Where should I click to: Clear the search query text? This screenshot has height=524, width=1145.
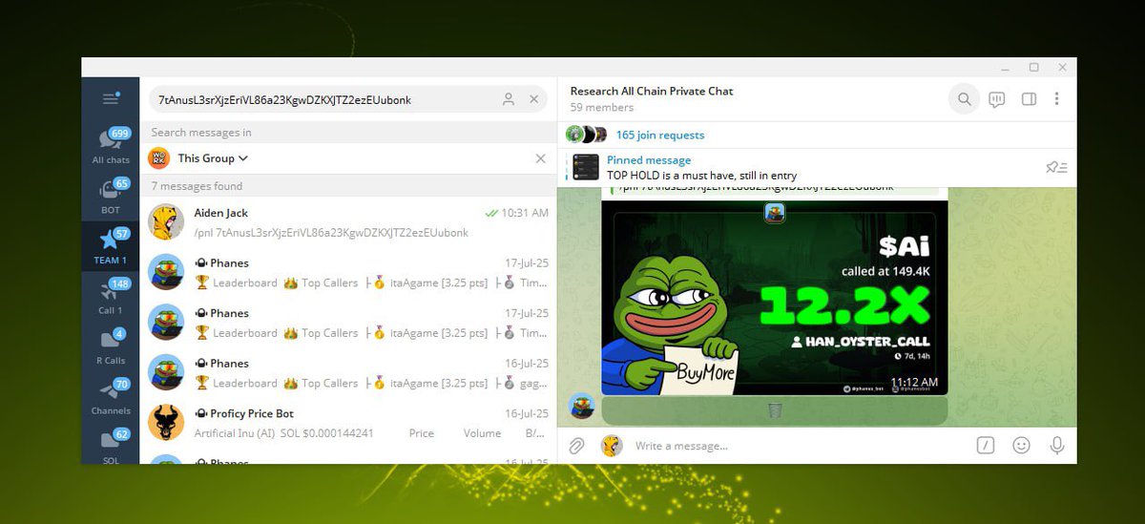point(534,99)
